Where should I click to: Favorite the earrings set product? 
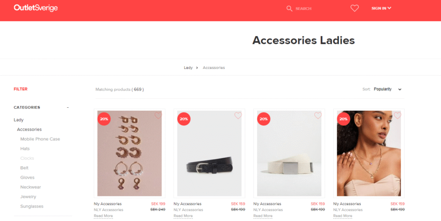point(158,115)
